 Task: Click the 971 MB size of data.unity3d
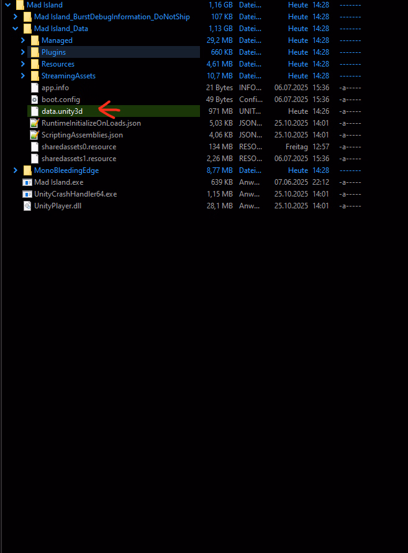pyautogui.click(x=220, y=111)
